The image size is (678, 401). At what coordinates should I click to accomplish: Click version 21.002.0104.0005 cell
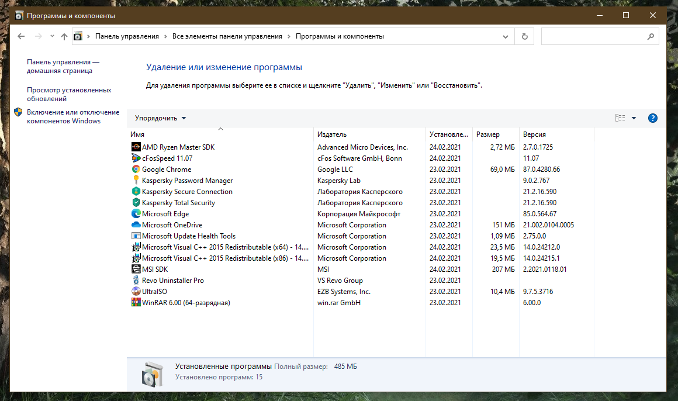[x=548, y=225]
